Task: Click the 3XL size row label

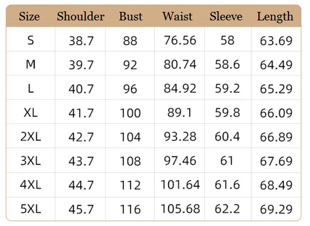Action: (x=31, y=161)
